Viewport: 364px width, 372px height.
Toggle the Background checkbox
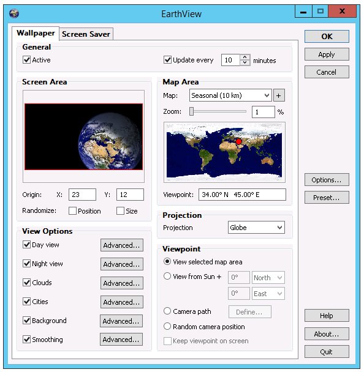click(26, 320)
